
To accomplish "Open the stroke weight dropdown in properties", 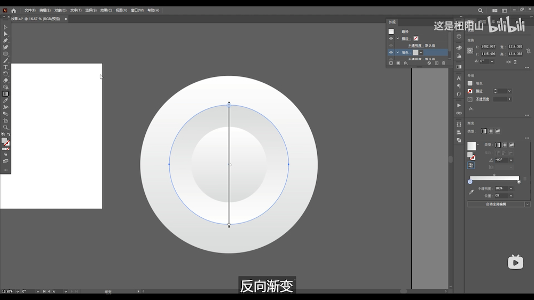I will coord(509,91).
